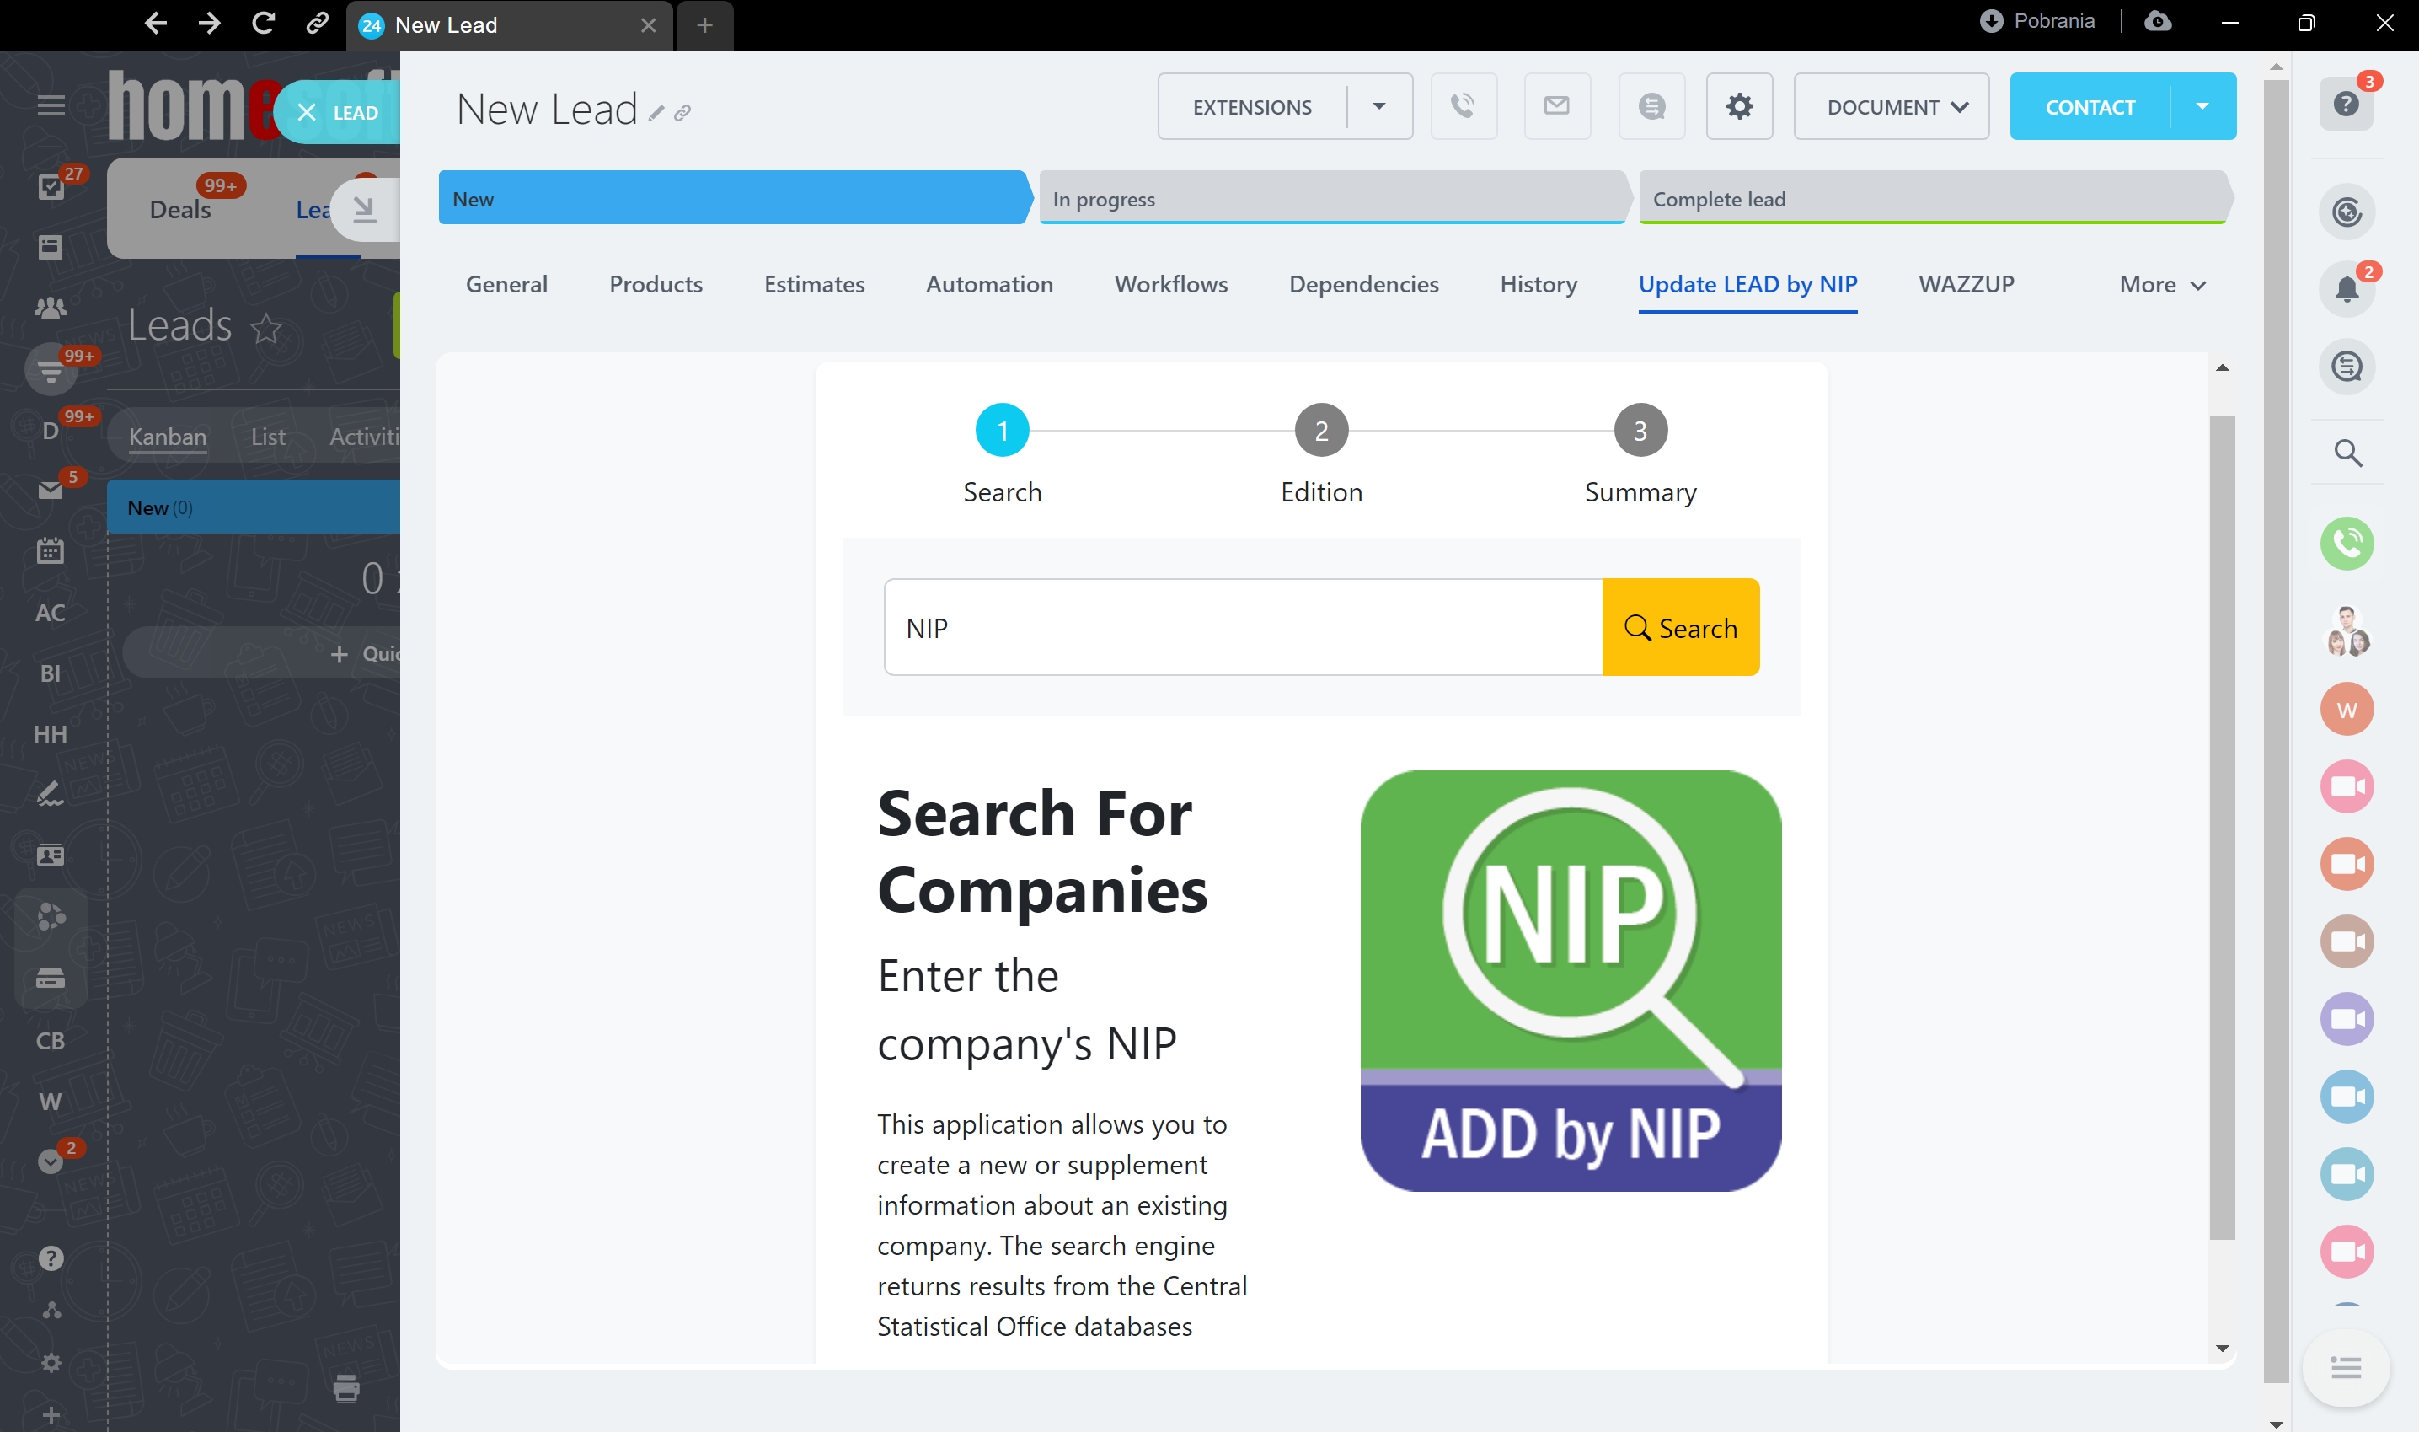2419x1432 pixels.
Task: Click the envelope email icon in header
Action: coord(1555,106)
